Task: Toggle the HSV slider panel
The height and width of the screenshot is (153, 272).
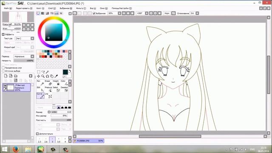Action: coord(47,13)
